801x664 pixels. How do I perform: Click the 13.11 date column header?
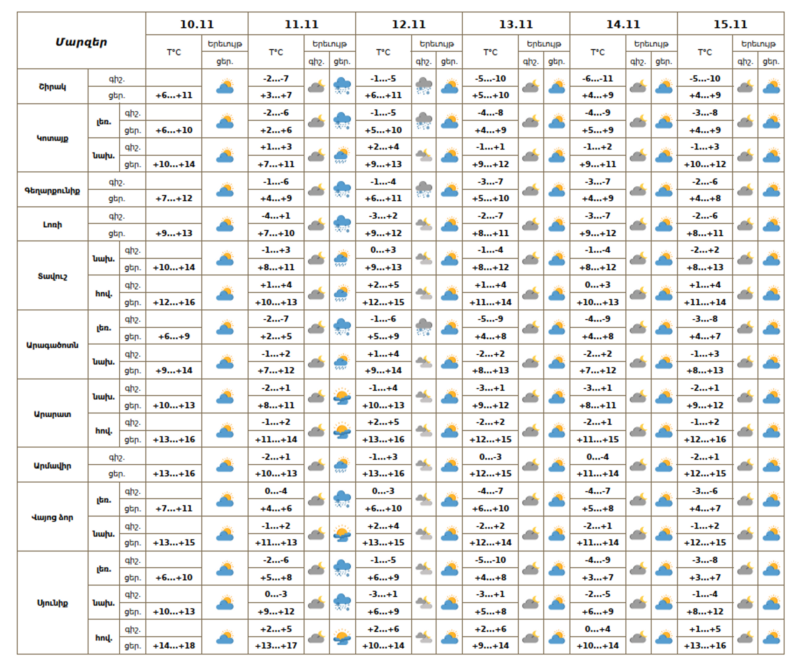click(516, 24)
